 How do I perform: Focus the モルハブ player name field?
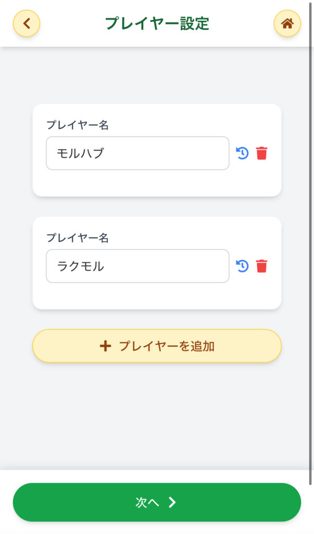(x=137, y=153)
